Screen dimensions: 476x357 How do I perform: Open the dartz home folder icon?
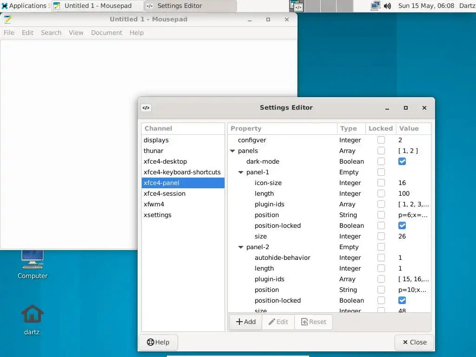tap(32, 314)
